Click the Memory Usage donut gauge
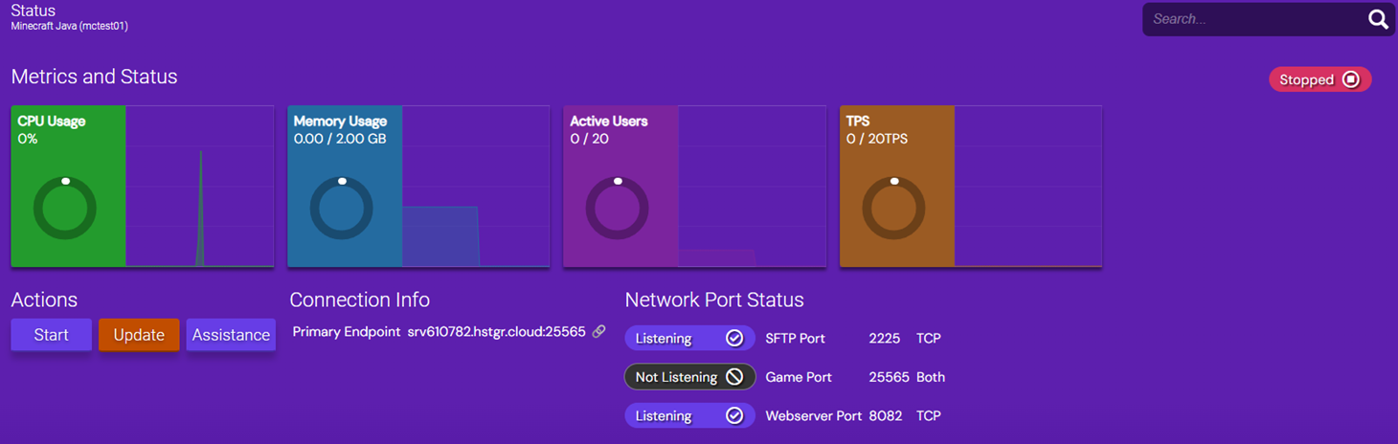Image resolution: width=1398 pixels, height=444 pixels. coord(341,209)
